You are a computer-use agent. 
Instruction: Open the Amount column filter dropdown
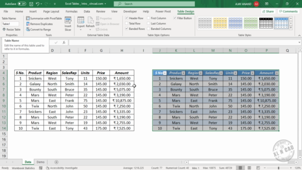(277, 73)
